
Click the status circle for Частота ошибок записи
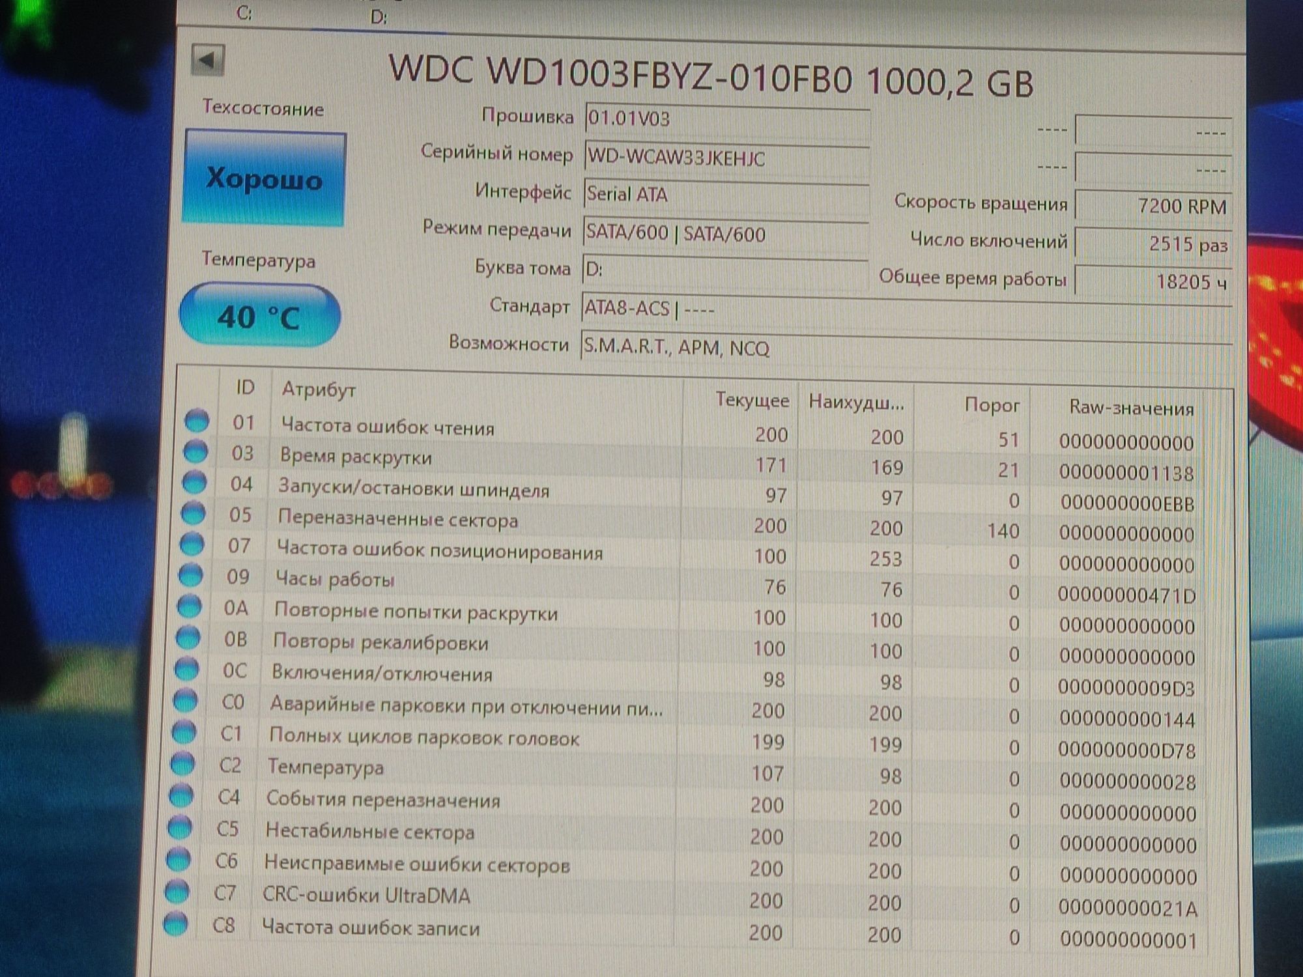click(177, 922)
